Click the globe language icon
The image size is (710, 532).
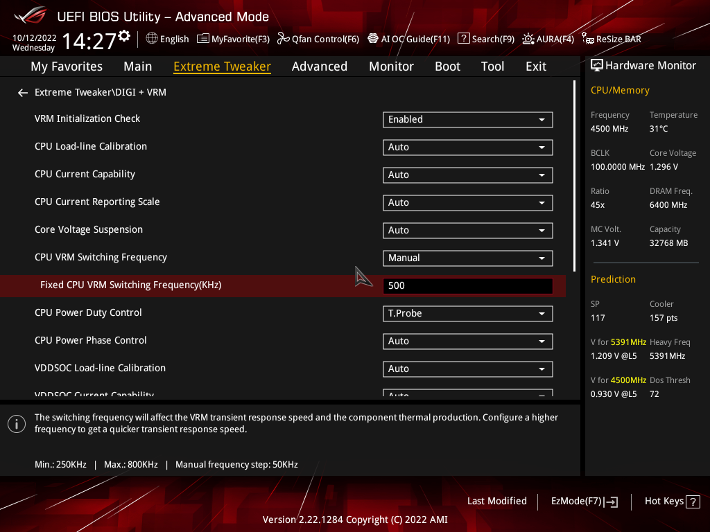[152, 39]
